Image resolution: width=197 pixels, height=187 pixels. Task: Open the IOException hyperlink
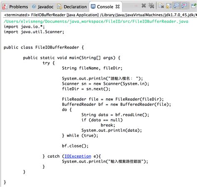tap(78, 156)
